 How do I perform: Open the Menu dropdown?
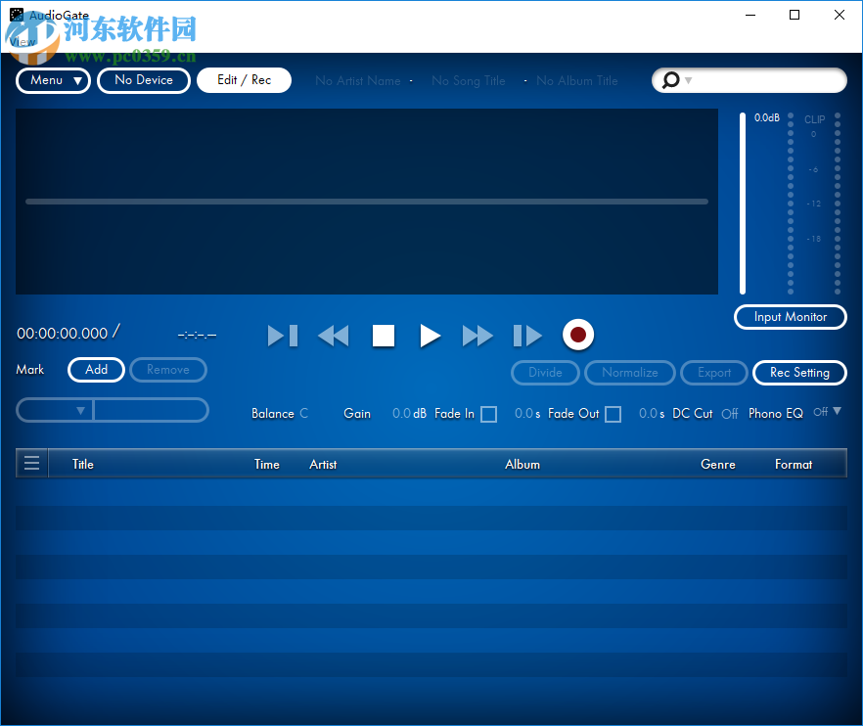(53, 80)
